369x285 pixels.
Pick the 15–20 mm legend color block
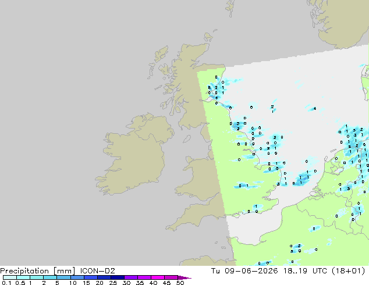[x=91, y=277]
